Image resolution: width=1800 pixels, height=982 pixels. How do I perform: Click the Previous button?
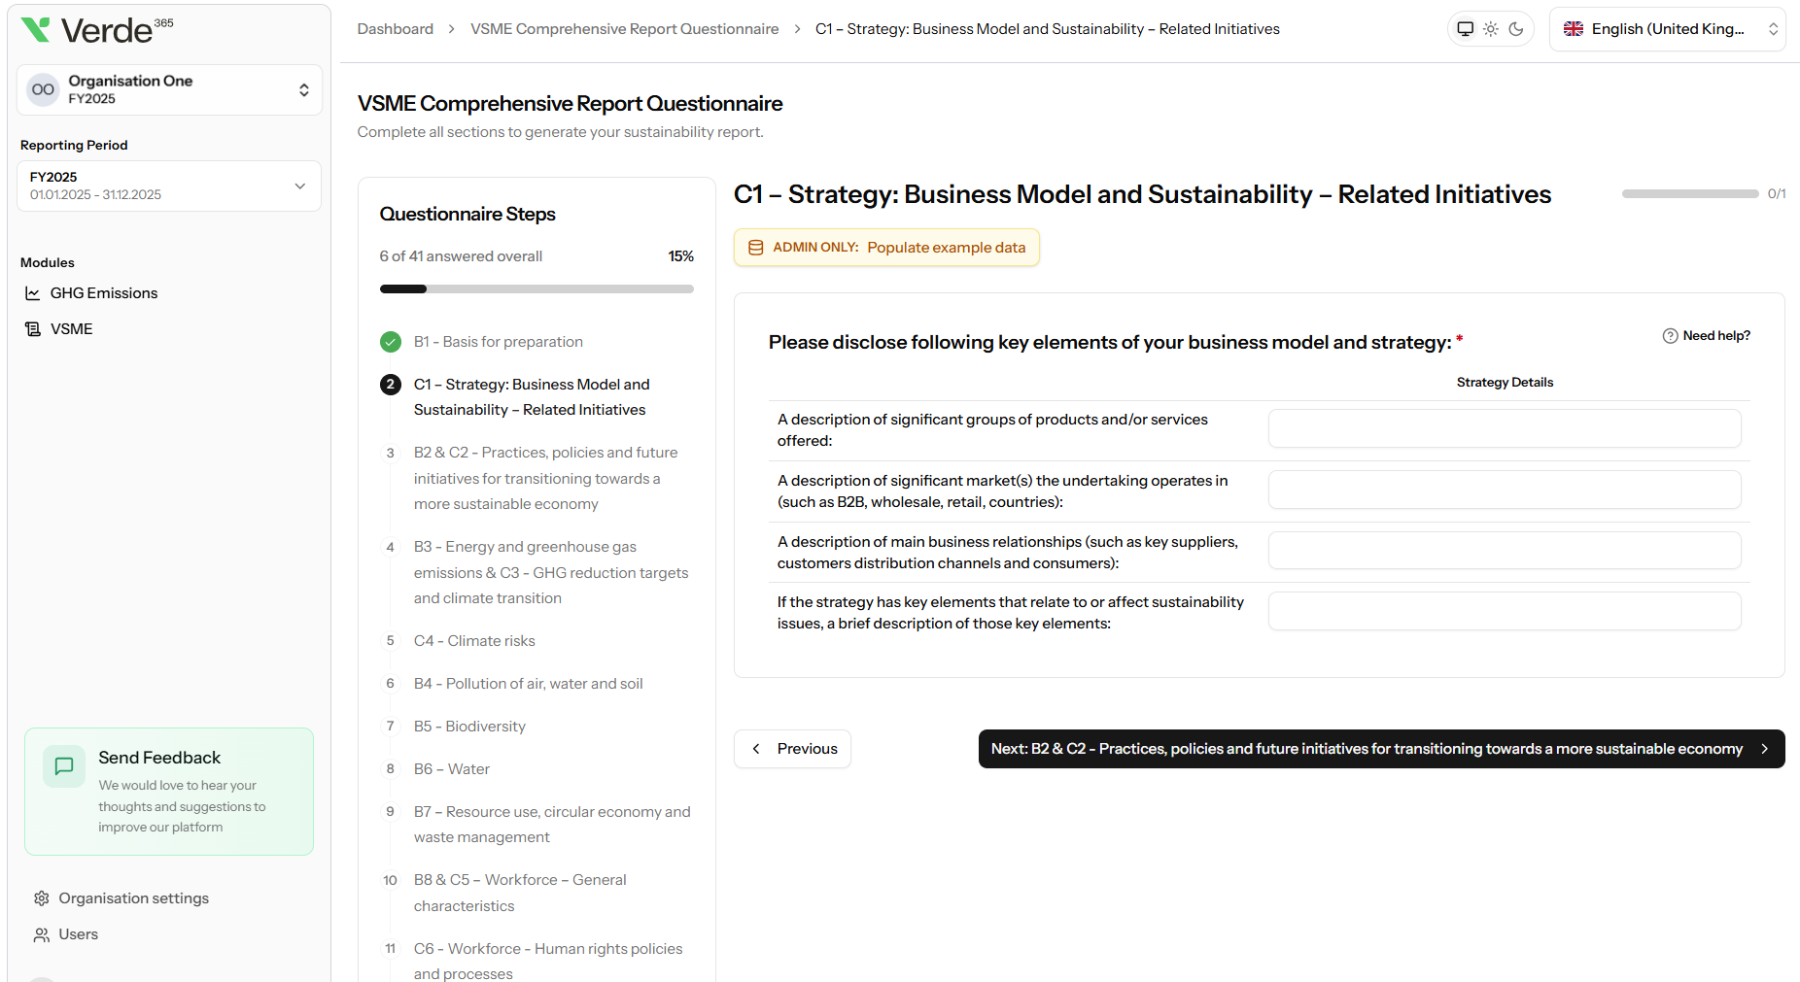792,748
